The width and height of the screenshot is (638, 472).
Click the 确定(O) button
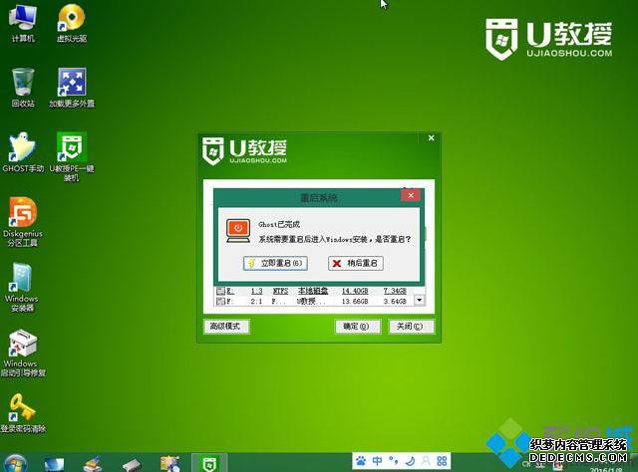tap(357, 326)
